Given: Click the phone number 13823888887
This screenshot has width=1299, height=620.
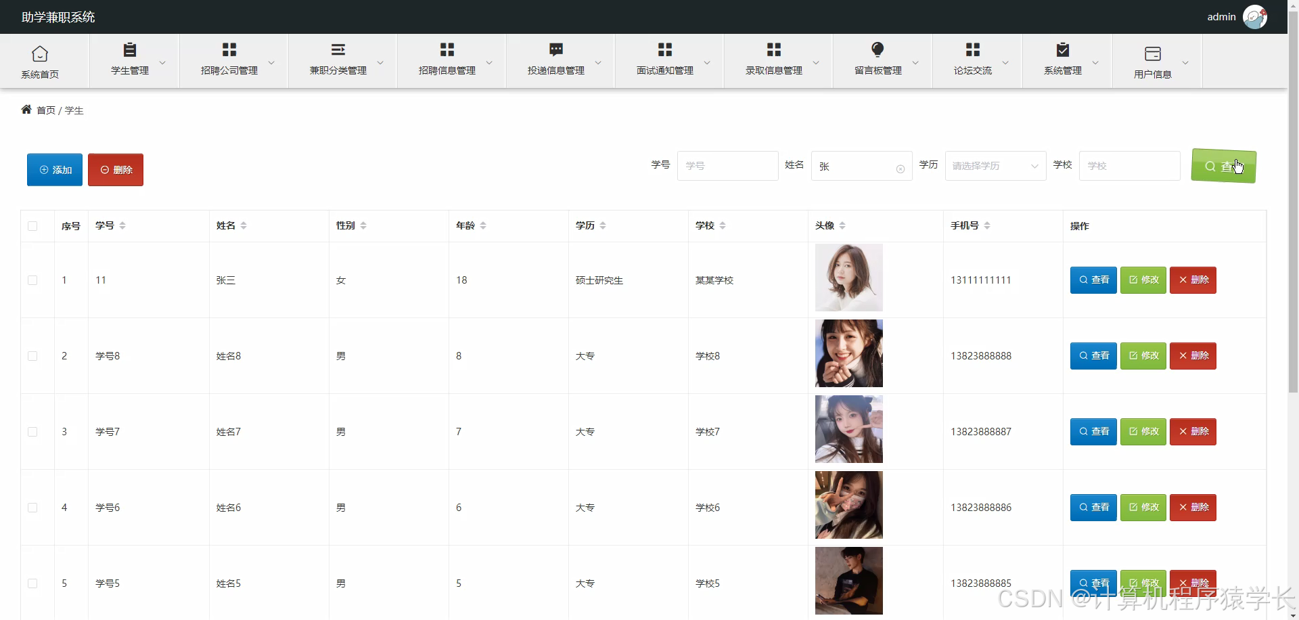Looking at the screenshot, I should click(x=981, y=432).
